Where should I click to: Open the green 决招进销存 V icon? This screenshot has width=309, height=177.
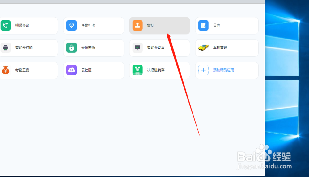pos(138,70)
